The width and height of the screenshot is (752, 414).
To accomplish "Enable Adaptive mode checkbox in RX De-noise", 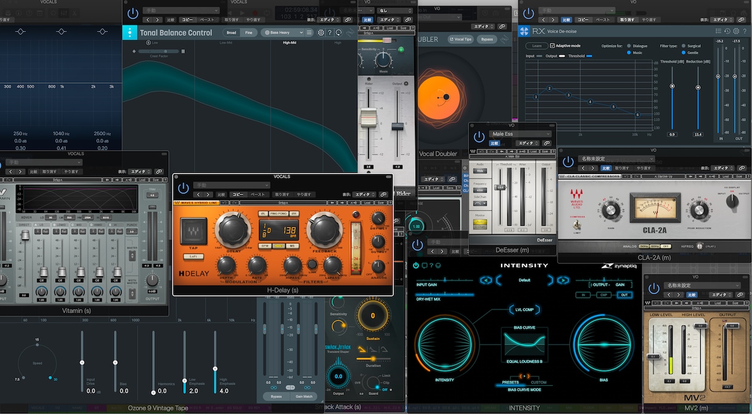I will (x=552, y=46).
